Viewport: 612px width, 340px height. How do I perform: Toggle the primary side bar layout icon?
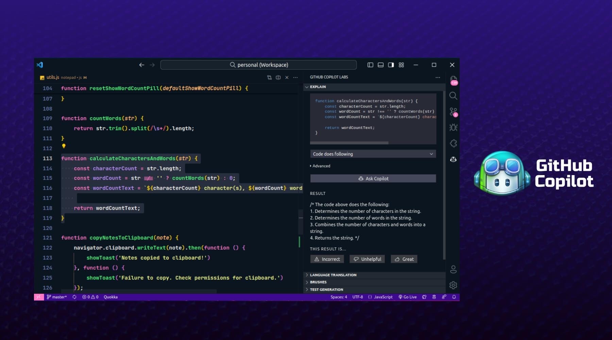(x=370, y=65)
